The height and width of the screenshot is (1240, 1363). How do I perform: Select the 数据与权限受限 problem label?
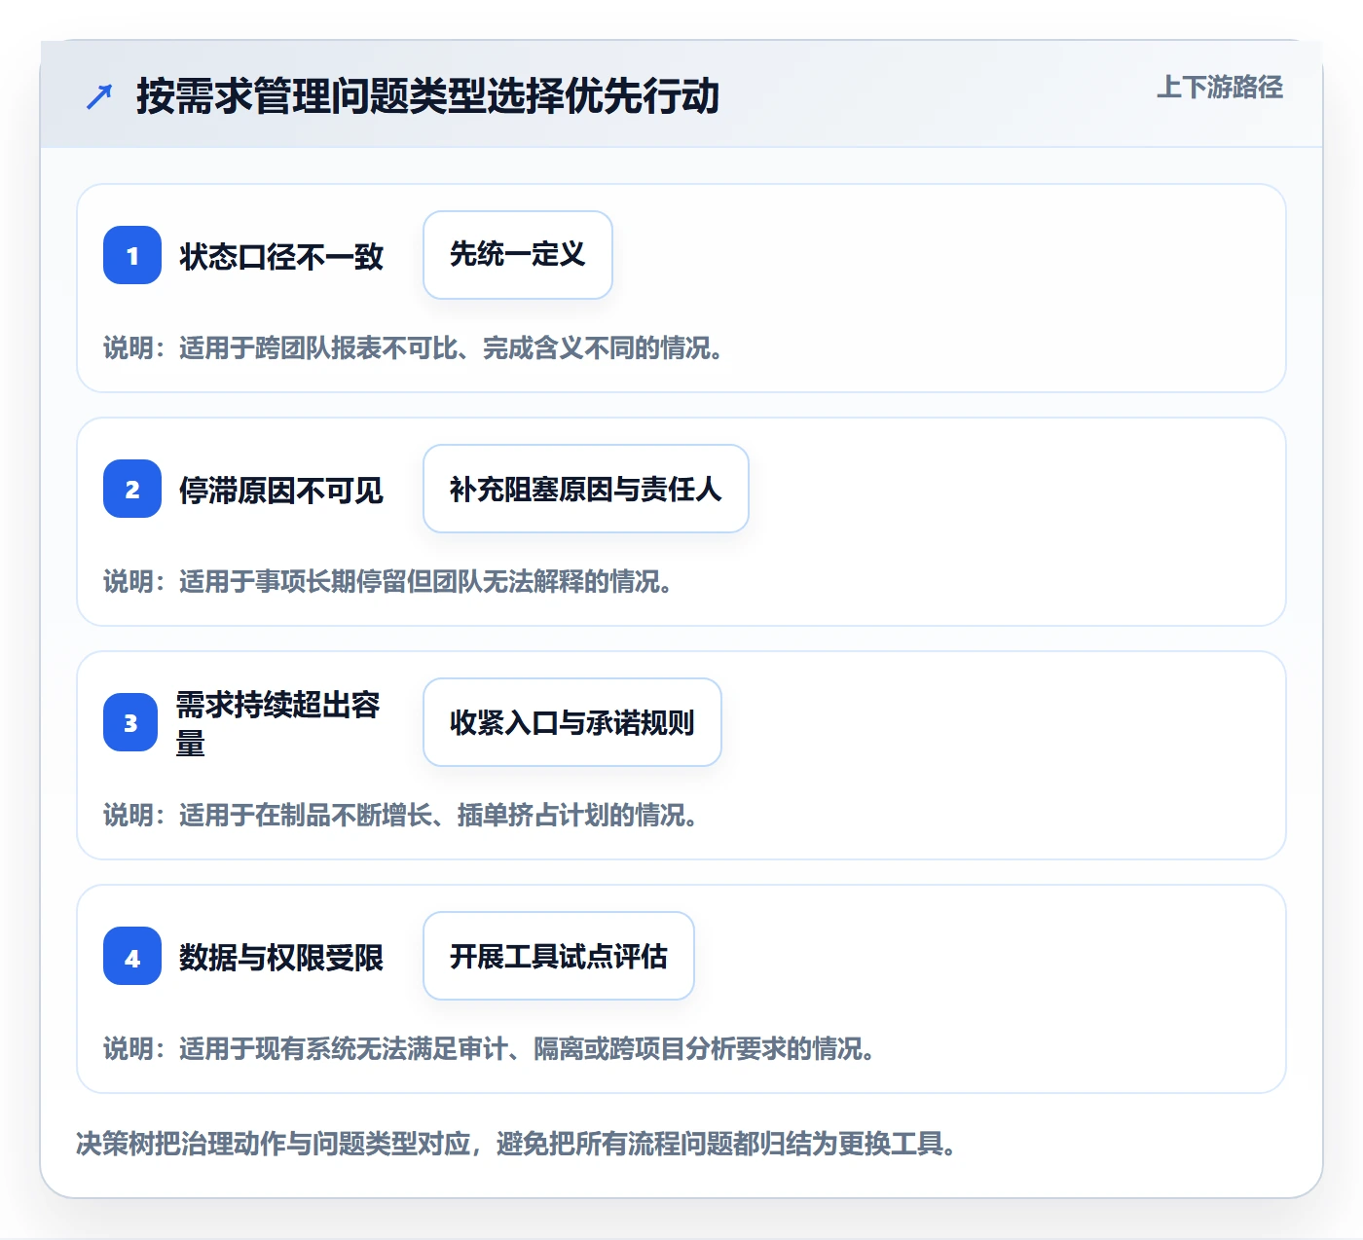(281, 957)
